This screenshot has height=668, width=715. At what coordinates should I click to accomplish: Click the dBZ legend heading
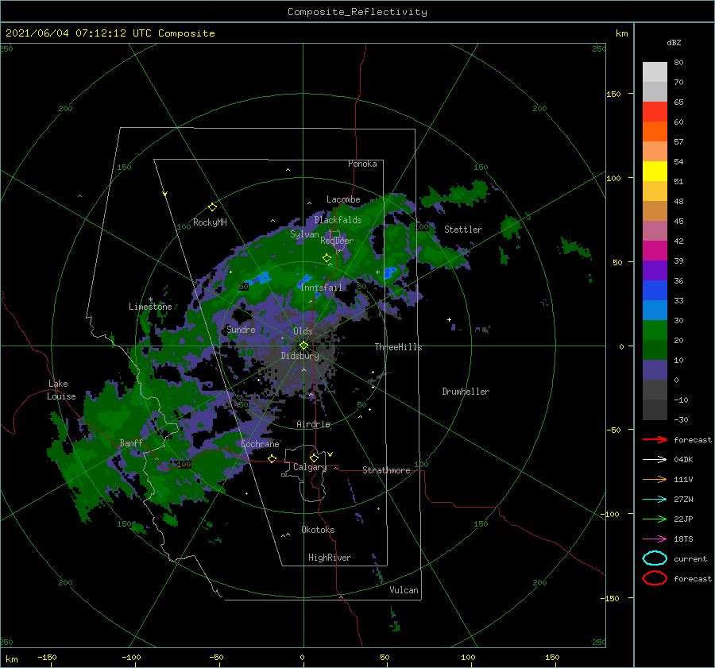coord(674,42)
